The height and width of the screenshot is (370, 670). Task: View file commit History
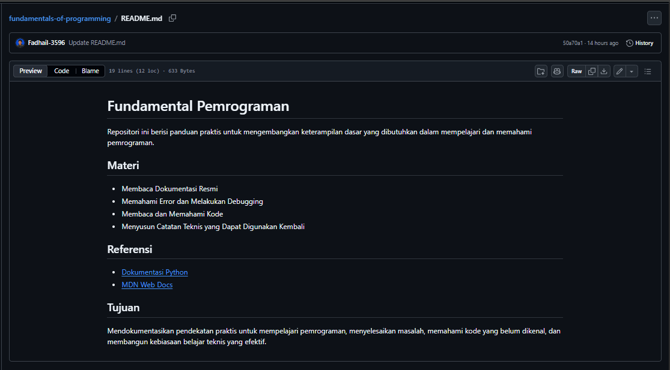coord(640,43)
